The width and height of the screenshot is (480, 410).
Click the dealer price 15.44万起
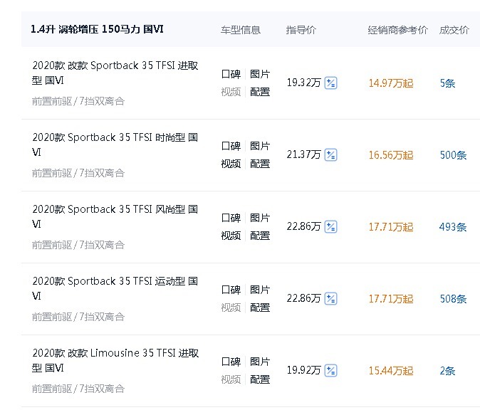390,371
